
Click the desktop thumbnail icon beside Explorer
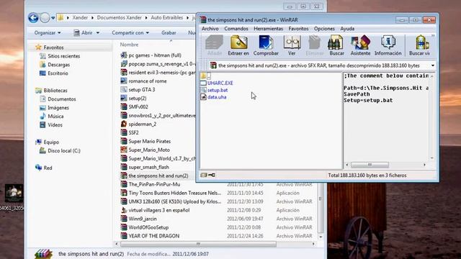(14, 193)
